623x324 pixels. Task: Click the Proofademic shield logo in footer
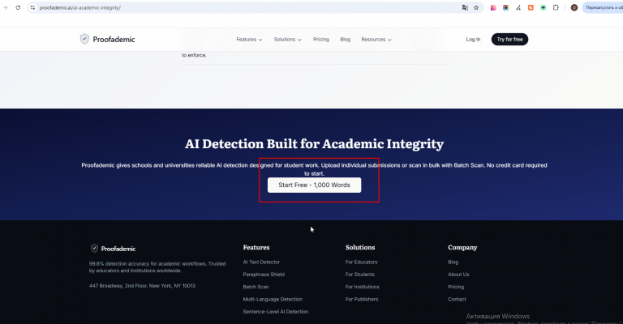[x=94, y=248]
